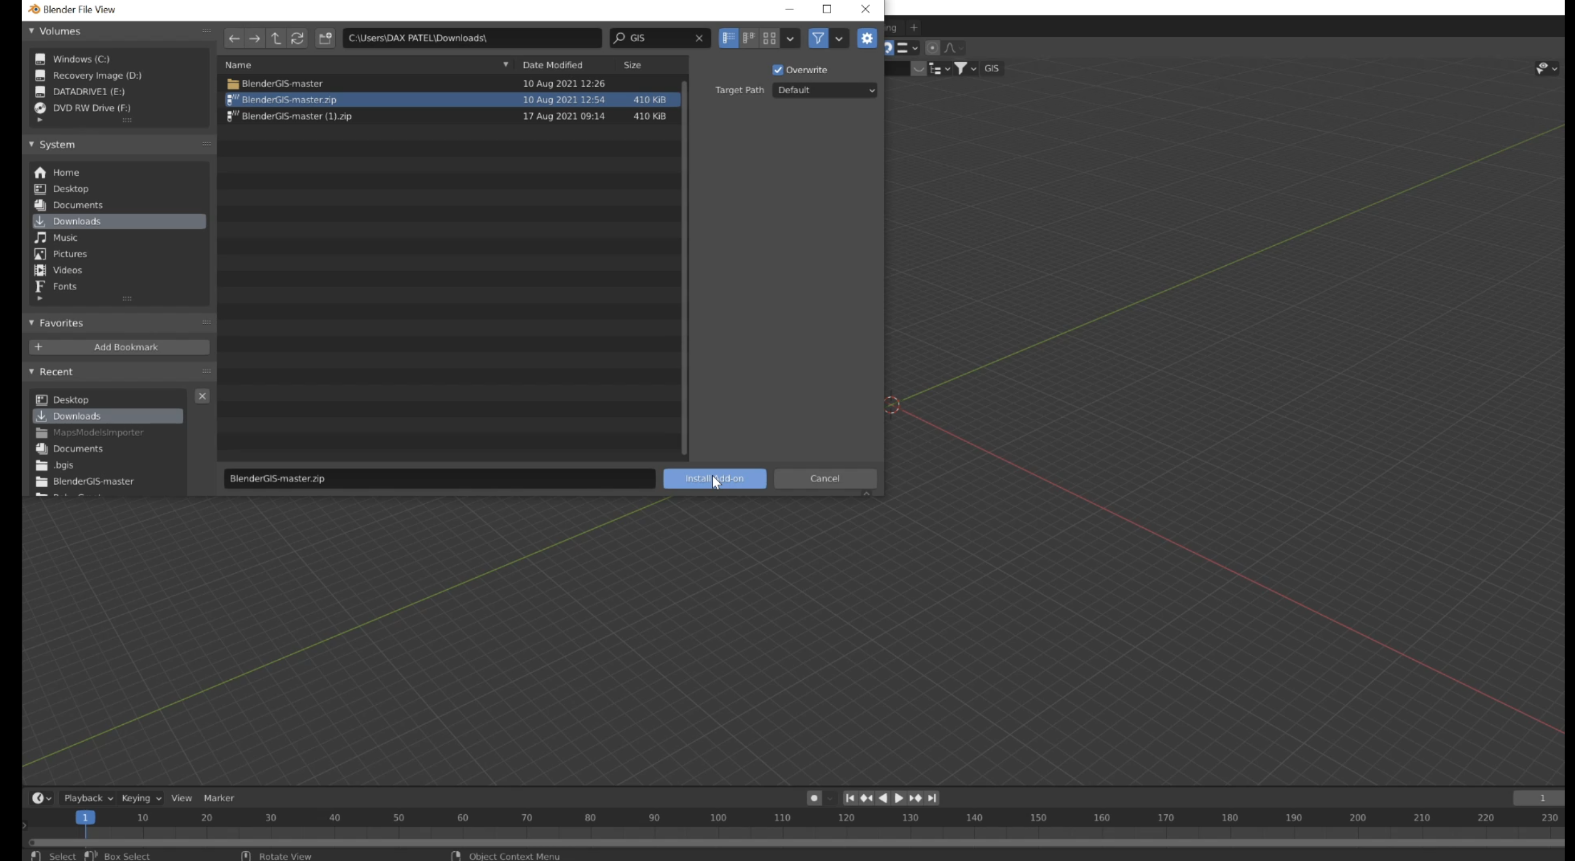This screenshot has width=1575, height=861.
Task: Create new folder using folder-plus icon
Action: click(x=326, y=39)
